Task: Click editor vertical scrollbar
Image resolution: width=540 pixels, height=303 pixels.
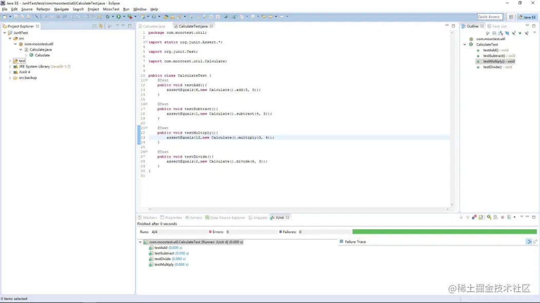Action: [452, 119]
